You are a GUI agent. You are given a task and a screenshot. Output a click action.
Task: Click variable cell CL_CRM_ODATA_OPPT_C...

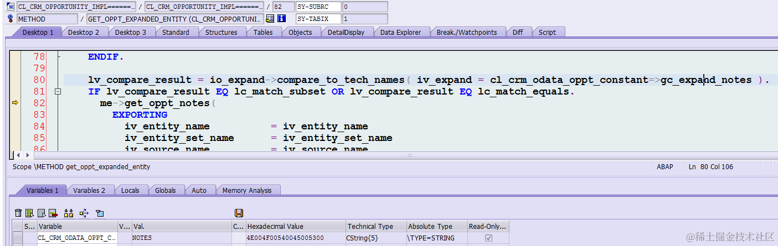coord(77,238)
